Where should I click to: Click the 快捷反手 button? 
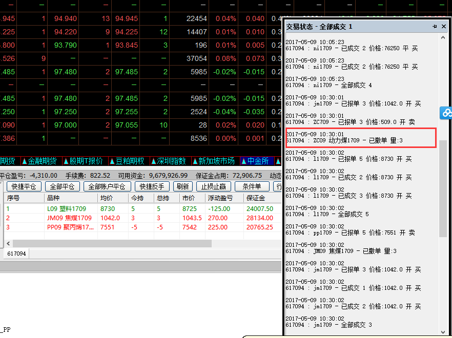click(x=152, y=186)
